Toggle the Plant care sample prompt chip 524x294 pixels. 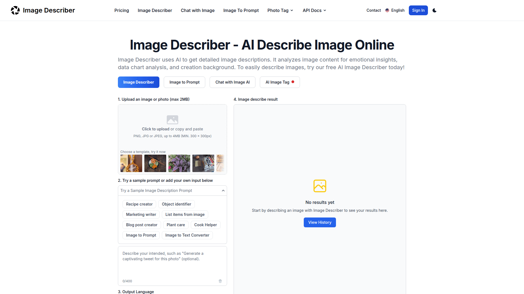[175, 225]
